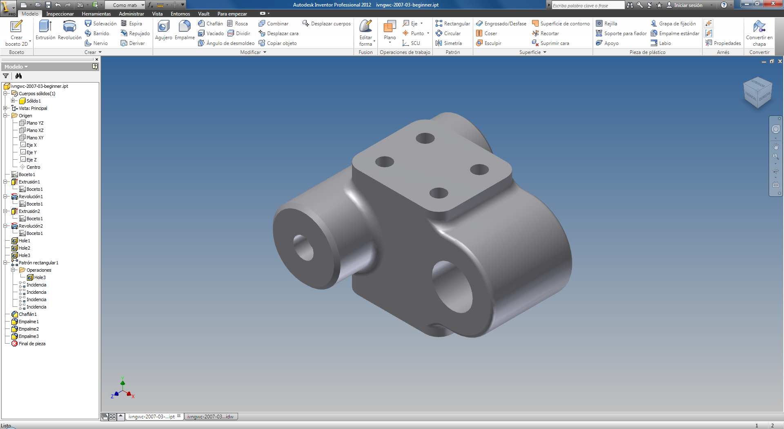Open the material style combo box
Viewport: 784px width, 429px height.
tap(125, 5)
